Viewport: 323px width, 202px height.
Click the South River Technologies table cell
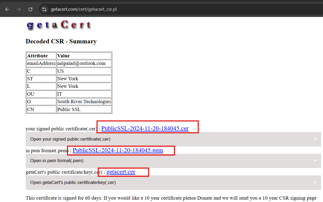point(84,102)
